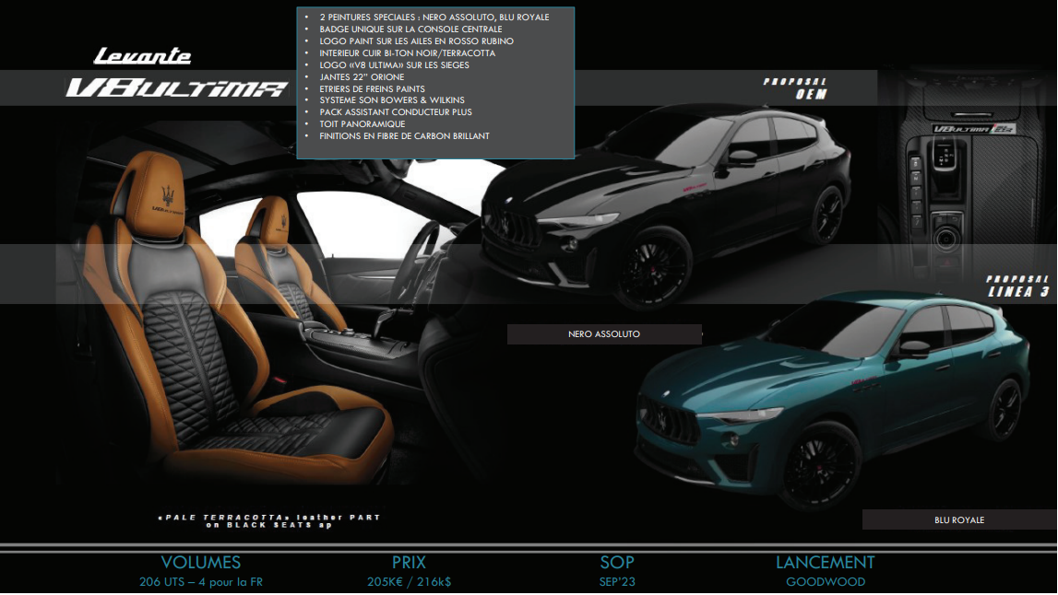The image size is (1058, 595).
Task: Click the price text 205K€ / 216k$
Action: click(409, 582)
